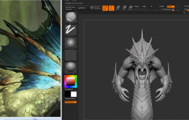The height and width of the screenshot is (120, 189).
Task: Click the dragon model in the viewport
Action: point(142,75)
